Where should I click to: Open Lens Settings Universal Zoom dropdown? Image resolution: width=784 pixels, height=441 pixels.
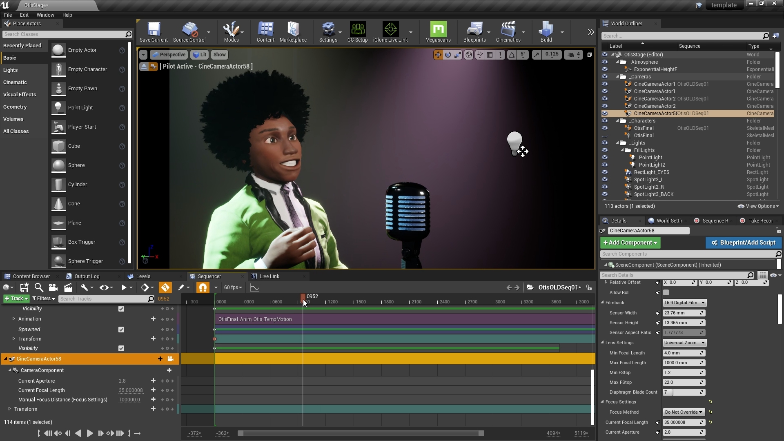point(684,343)
